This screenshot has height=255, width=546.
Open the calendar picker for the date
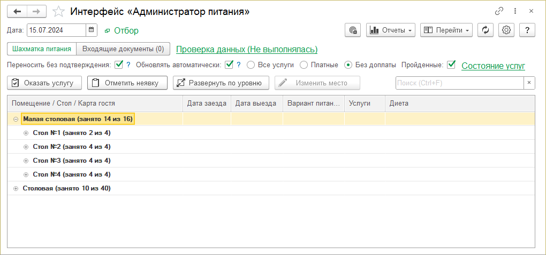pyautogui.click(x=92, y=30)
